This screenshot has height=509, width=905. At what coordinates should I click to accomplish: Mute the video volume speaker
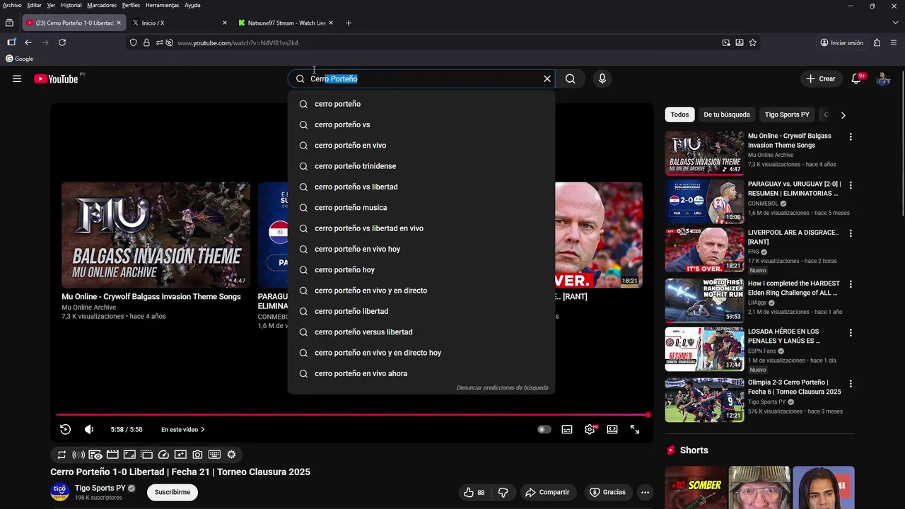(89, 429)
